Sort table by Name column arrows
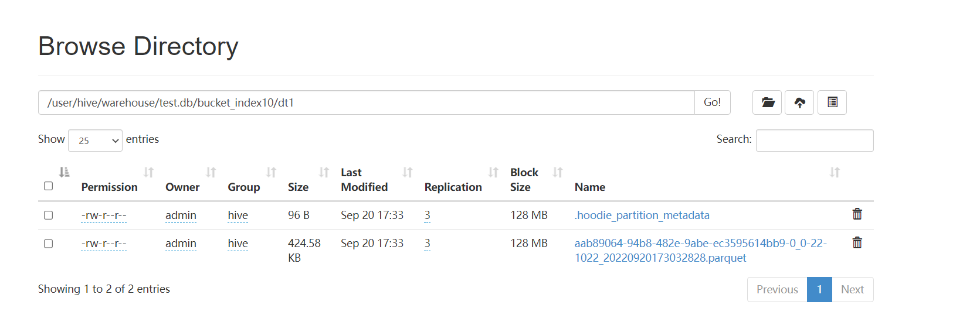Viewport: 963px width, 315px height. pos(835,172)
